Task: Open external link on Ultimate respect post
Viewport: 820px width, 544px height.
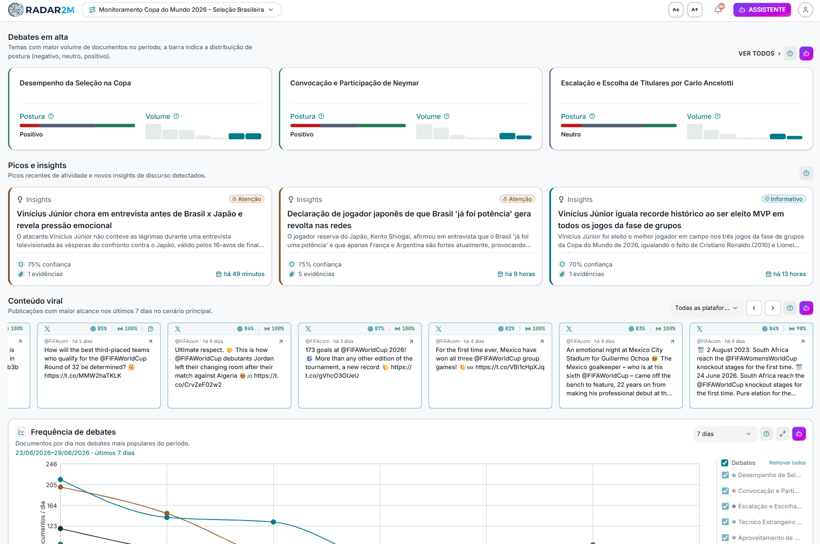Action: click(281, 342)
